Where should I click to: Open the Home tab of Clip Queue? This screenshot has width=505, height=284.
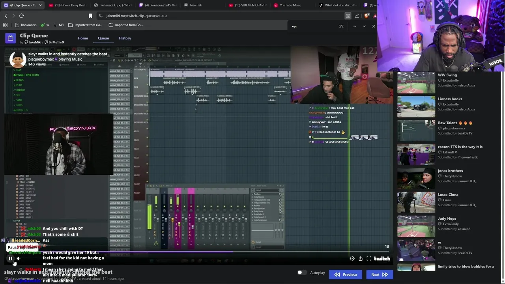click(x=83, y=38)
